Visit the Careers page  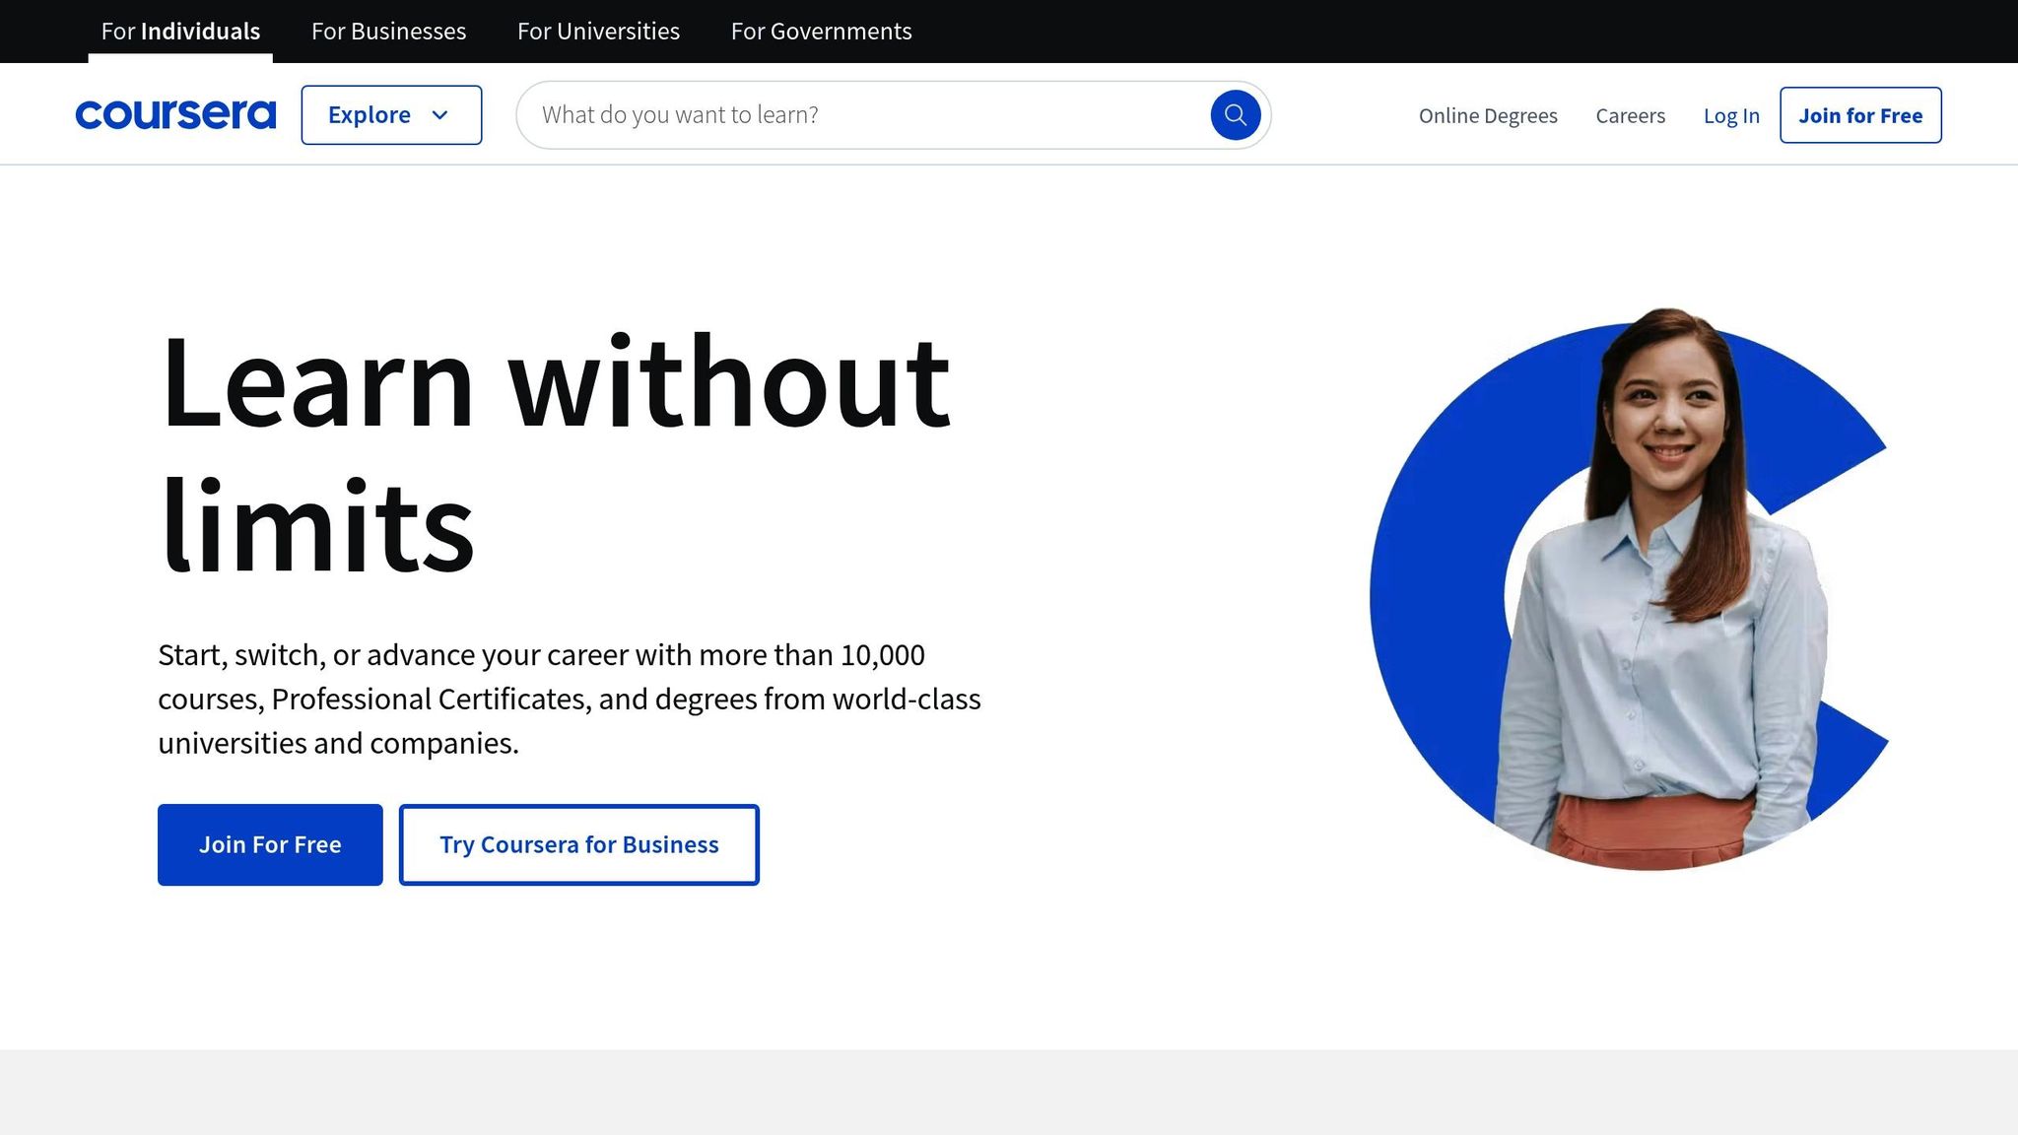pos(1631,115)
